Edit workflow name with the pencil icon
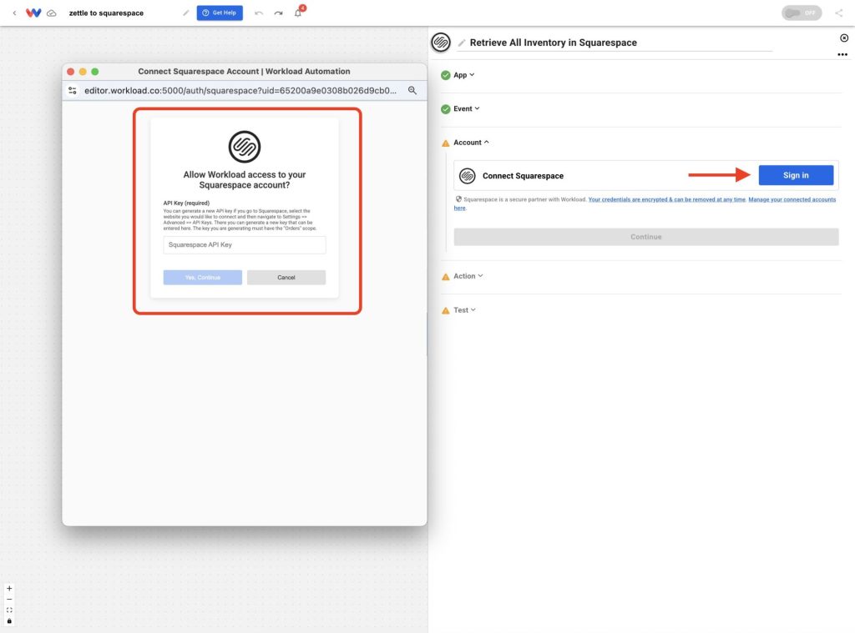 point(185,13)
